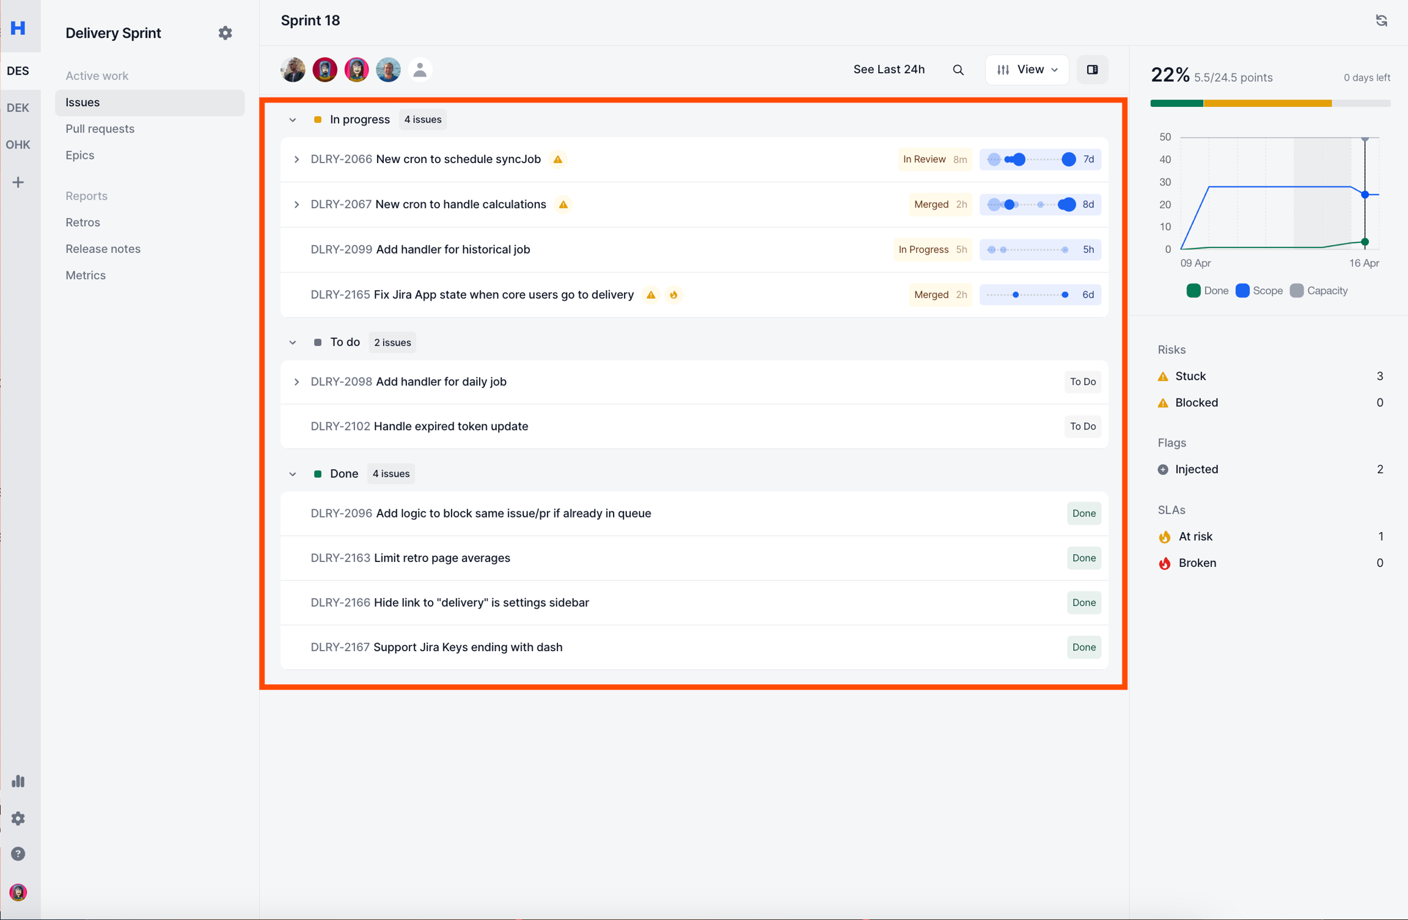Open issue DLRY-2163 Limit retro page averages
Viewport: 1408px width, 920px height.
tap(441, 558)
